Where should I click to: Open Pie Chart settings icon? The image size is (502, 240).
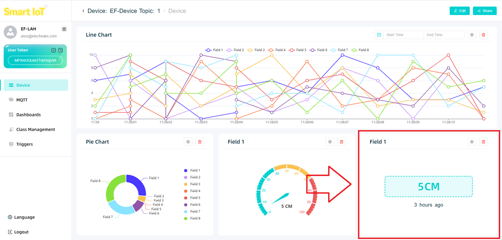click(x=188, y=142)
